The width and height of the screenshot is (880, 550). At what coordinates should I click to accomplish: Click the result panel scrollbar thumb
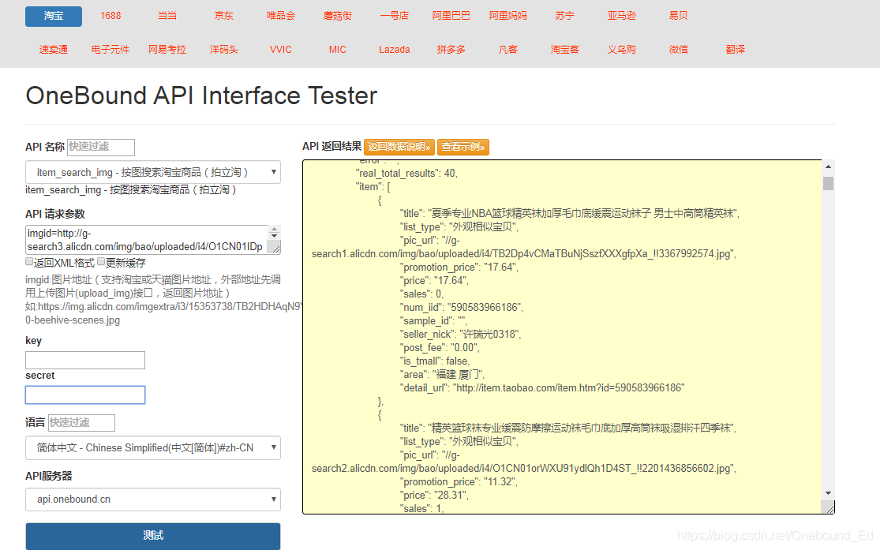829,184
